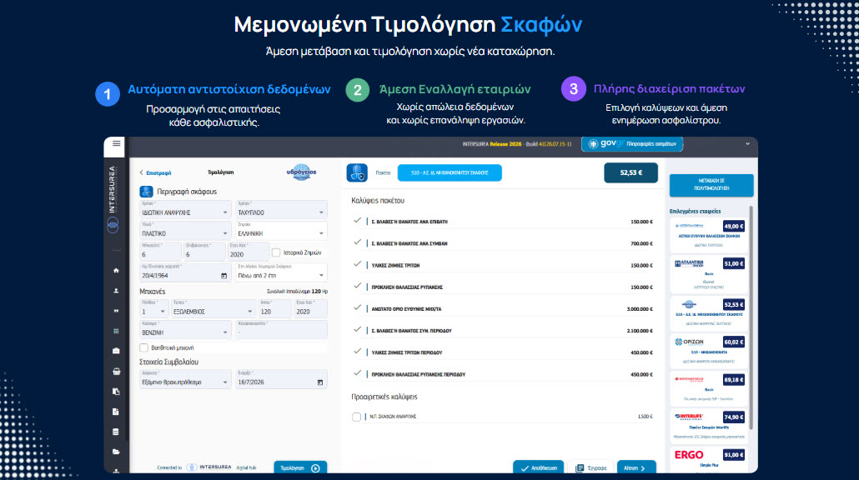Viewport: 859px width, 480px height.
Task: Select the ERGO 91,00 € offer card
Action: pos(709,460)
